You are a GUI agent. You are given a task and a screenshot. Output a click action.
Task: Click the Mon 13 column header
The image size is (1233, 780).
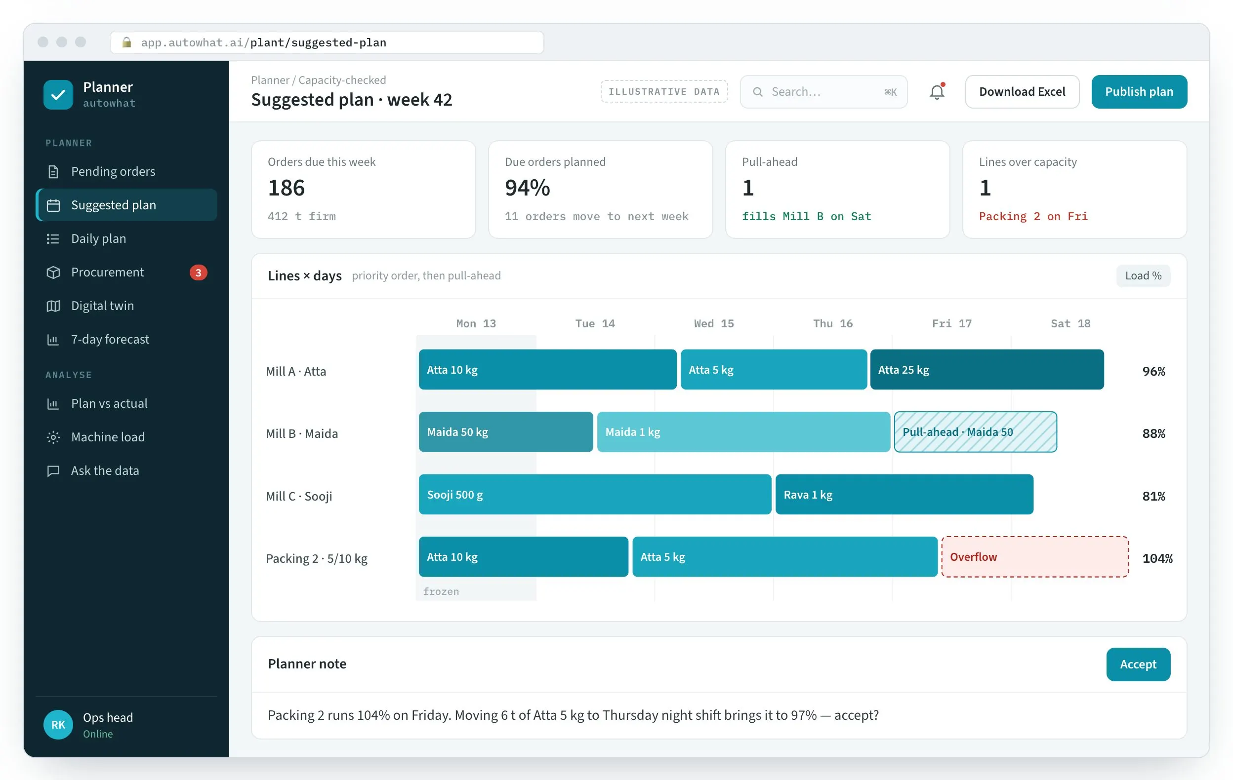[476, 323]
